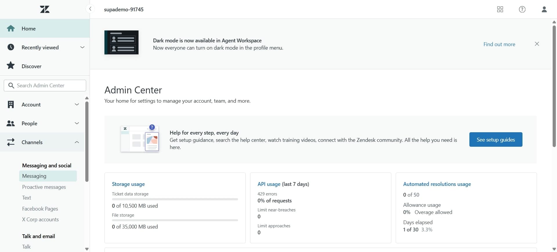Expand the Account section chevron
557x252 pixels.
(77, 104)
